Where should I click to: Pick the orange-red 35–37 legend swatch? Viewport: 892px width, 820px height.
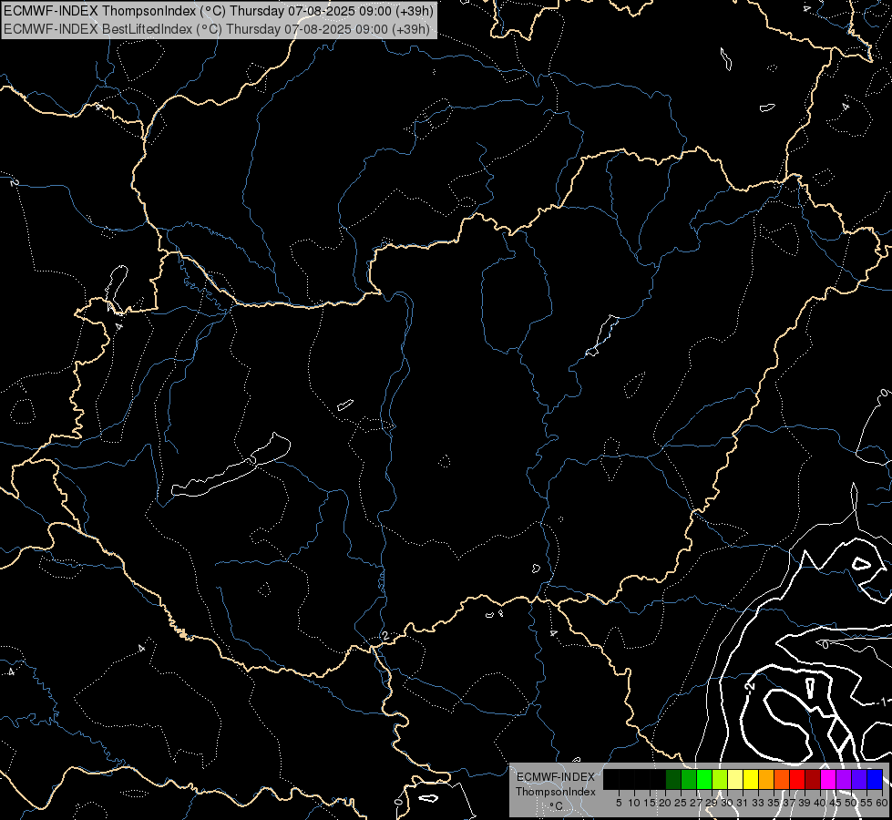(782, 779)
